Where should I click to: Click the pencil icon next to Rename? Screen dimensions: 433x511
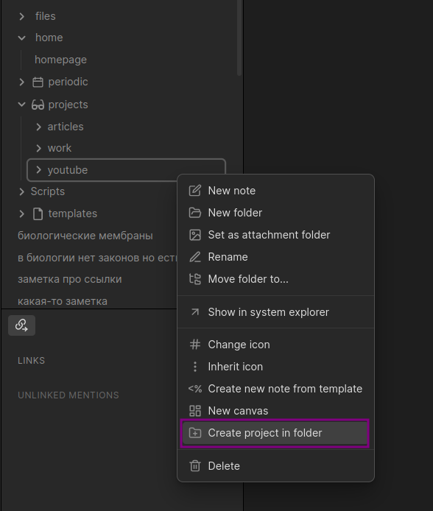(x=195, y=257)
